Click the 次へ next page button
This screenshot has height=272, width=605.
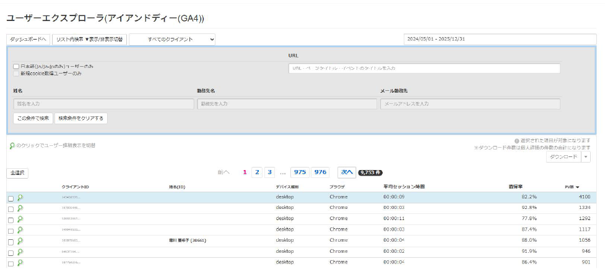click(346, 172)
